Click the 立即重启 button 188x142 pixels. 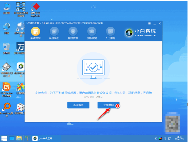click(x=108, y=105)
